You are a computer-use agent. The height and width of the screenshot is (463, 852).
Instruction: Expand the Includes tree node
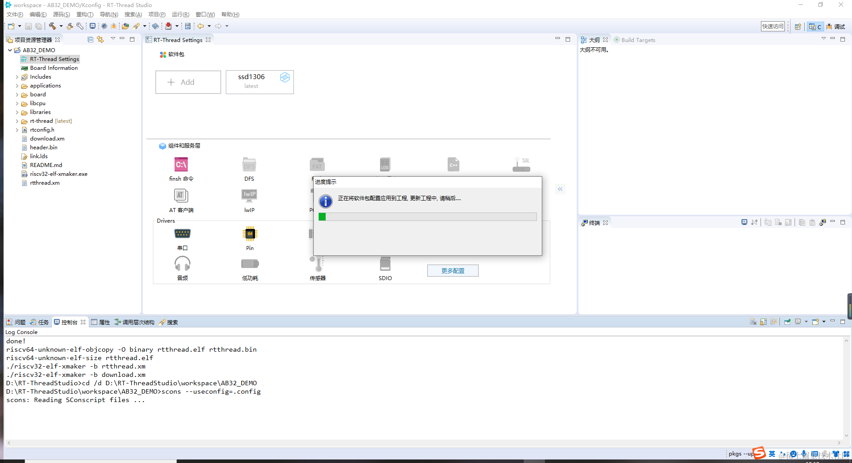coord(17,77)
